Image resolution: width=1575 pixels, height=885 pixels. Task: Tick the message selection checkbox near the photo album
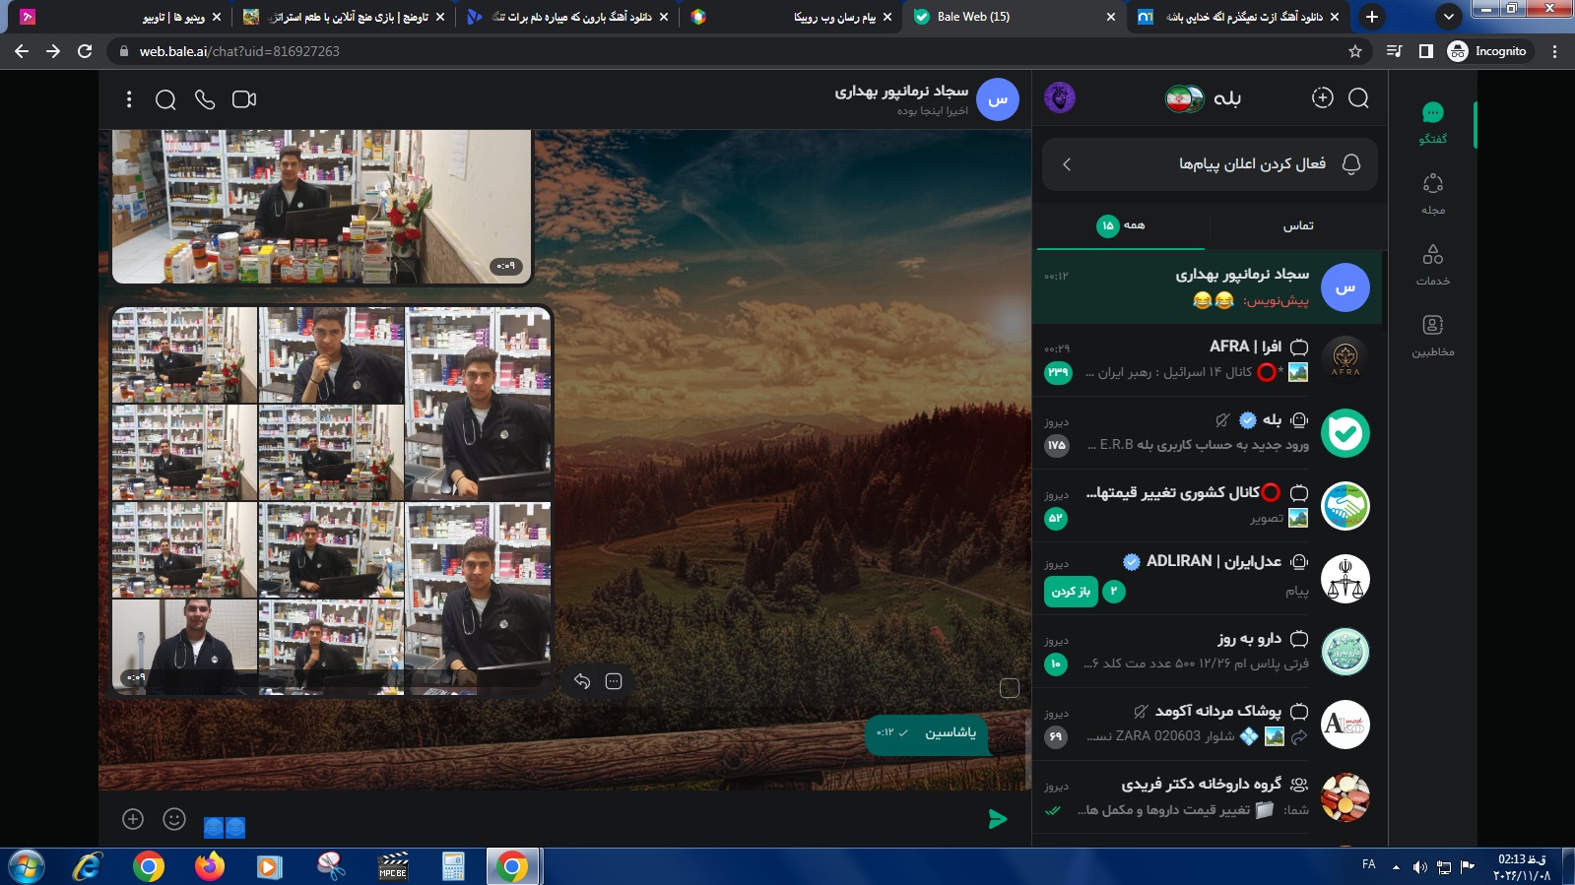click(1010, 688)
